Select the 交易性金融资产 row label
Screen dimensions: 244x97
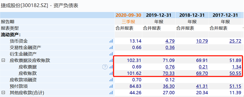(25, 48)
